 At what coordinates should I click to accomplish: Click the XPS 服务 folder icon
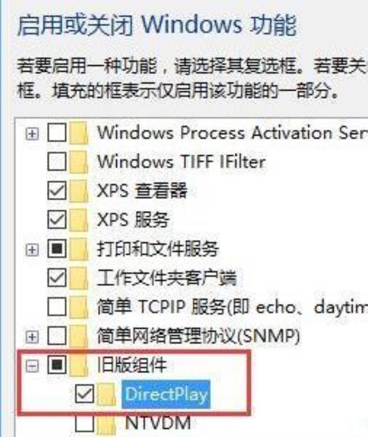(x=79, y=220)
